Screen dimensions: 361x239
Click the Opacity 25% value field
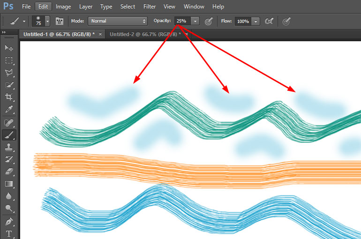tap(182, 21)
